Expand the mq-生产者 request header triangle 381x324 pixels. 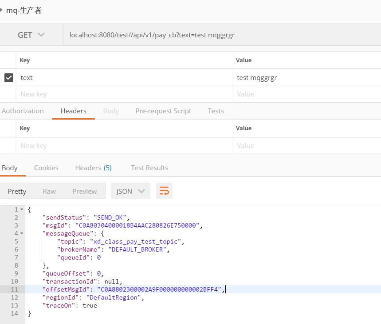point(4,9)
